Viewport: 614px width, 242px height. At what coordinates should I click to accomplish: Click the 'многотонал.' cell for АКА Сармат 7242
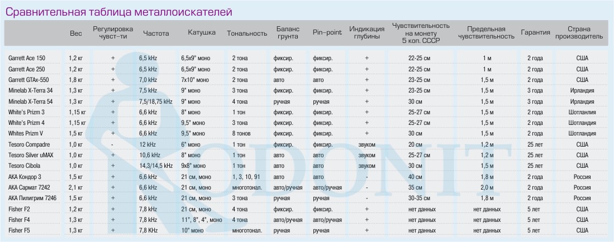[247, 188]
